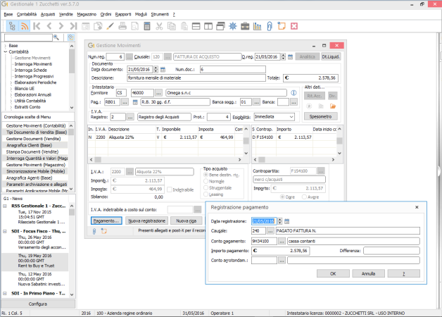Tick the Indetraibile checkbox
Screen dimensions: 442x317
pyautogui.click(x=170, y=189)
